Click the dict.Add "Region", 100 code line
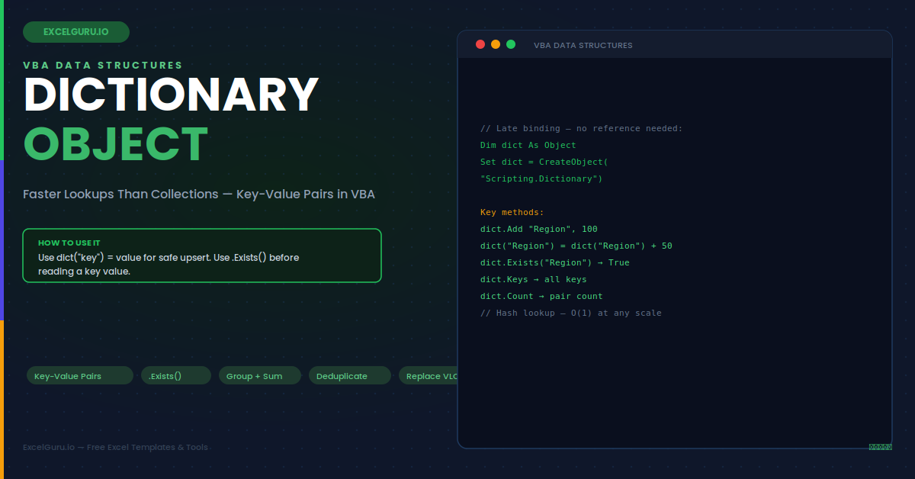The width and height of the screenshot is (915, 479). tap(539, 229)
